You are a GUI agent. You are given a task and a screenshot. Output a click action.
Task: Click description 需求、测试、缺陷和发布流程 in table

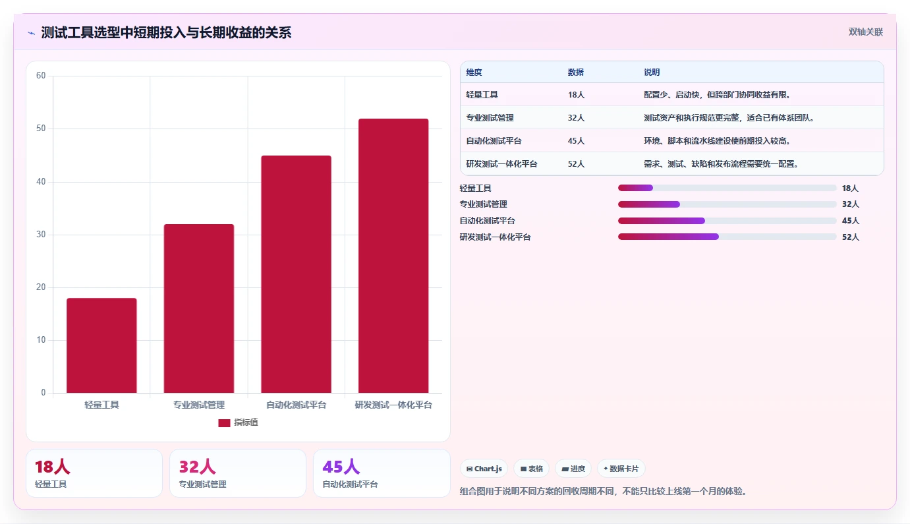pos(722,164)
